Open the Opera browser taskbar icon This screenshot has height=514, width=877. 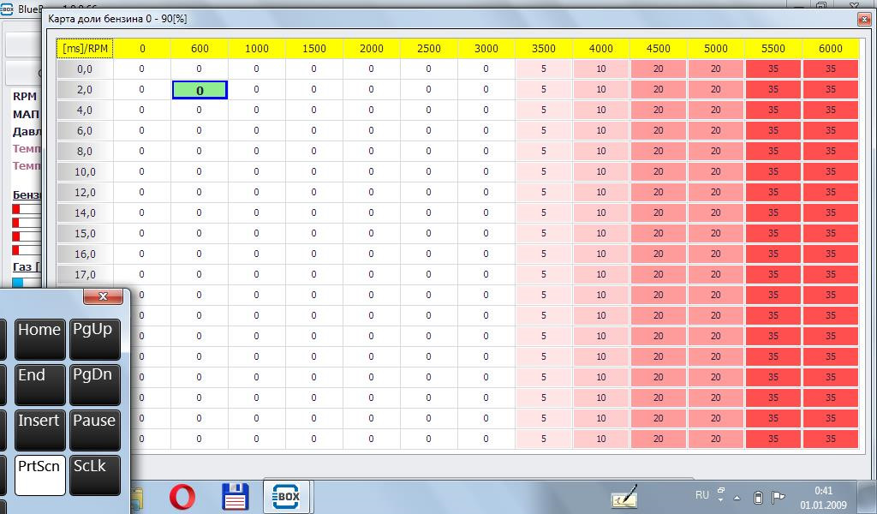click(x=182, y=497)
